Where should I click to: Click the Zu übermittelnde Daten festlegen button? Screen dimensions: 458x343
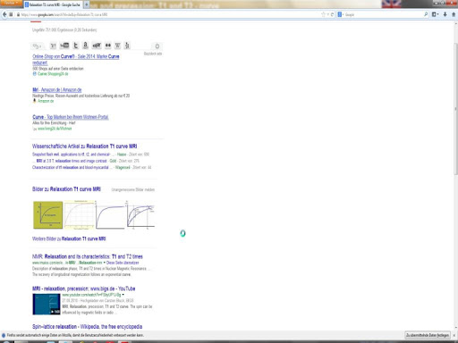[428, 335]
